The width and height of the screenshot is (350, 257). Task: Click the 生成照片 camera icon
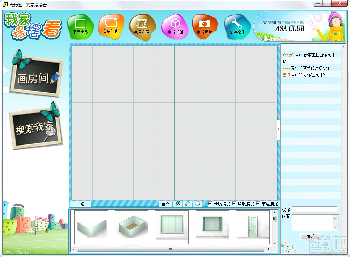(x=204, y=27)
